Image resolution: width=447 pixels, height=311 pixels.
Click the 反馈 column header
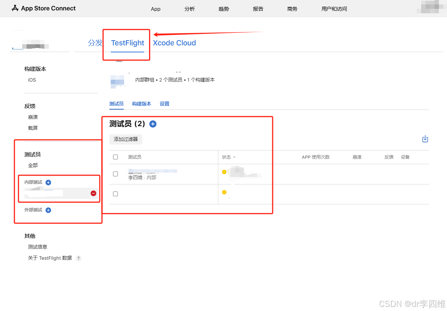pos(389,157)
